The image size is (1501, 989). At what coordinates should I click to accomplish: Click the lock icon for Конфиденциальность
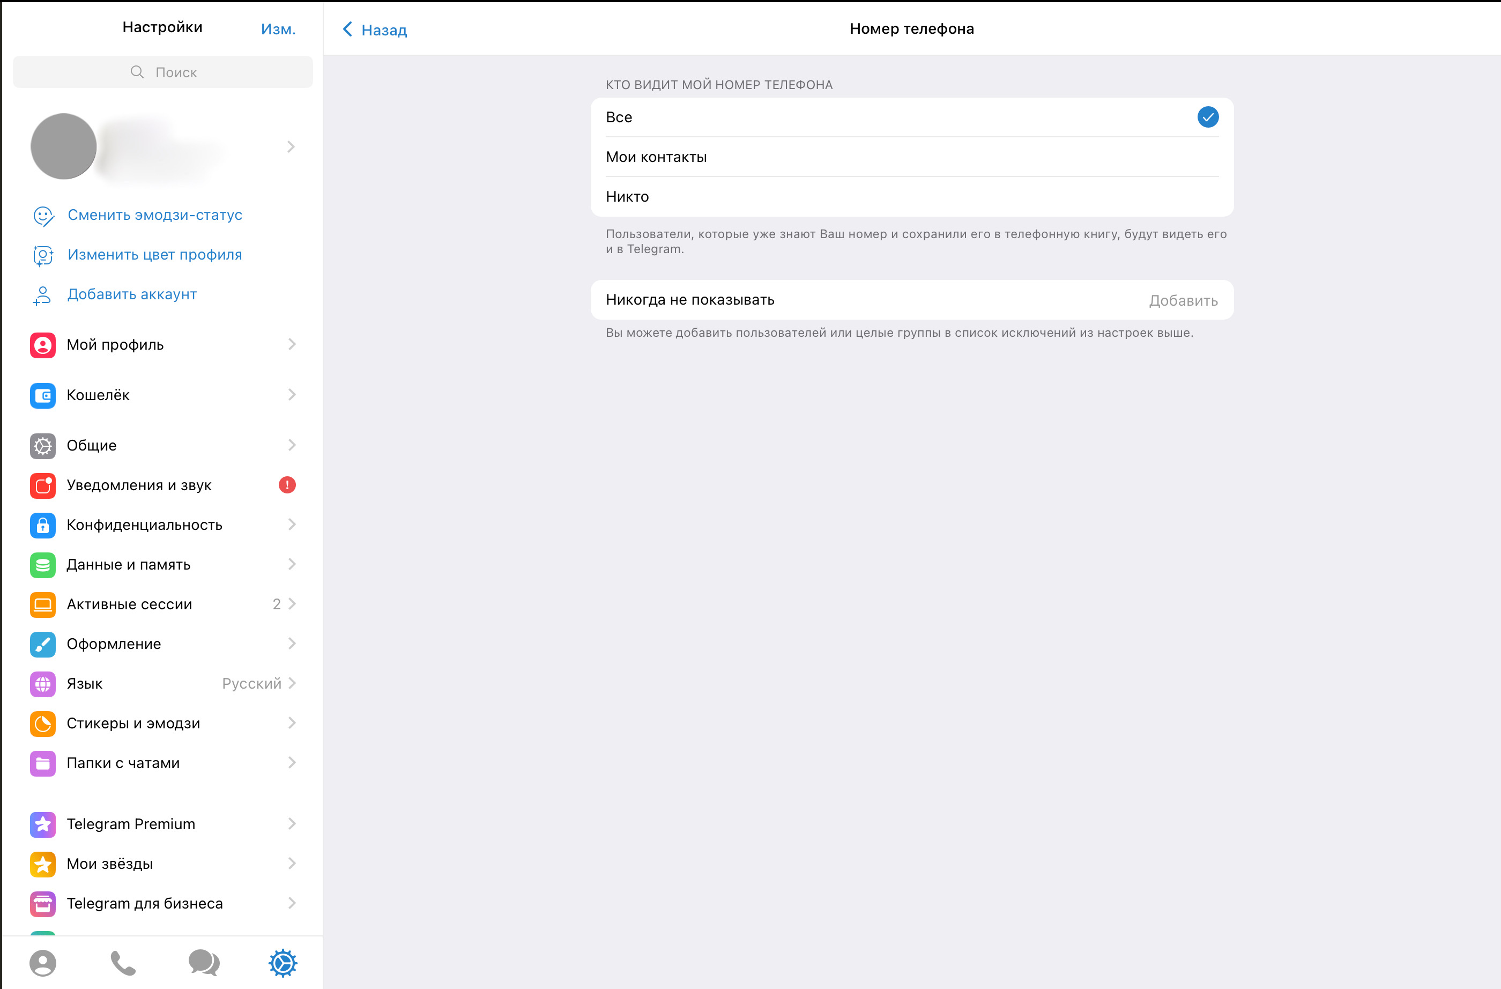coord(43,525)
